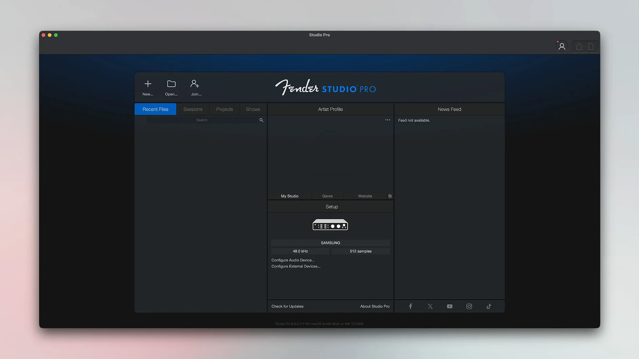Select the Recent Files tab
The width and height of the screenshot is (639, 359).
[155, 109]
